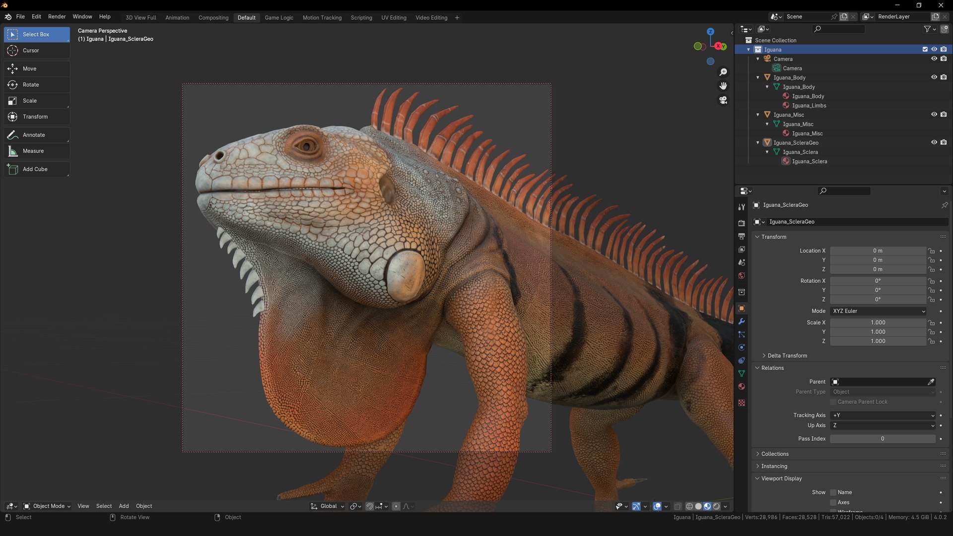Image resolution: width=953 pixels, height=536 pixels.
Task: Click the pan view hand icon
Action: 723,86
